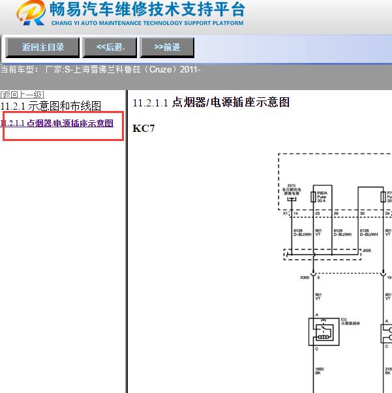
Task: Click the 11.2.1.1 点烟器/电源插座示意图 page title
Action: coord(211,102)
